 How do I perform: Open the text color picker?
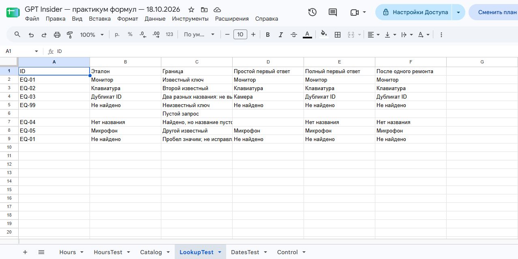click(x=307, y=35)
